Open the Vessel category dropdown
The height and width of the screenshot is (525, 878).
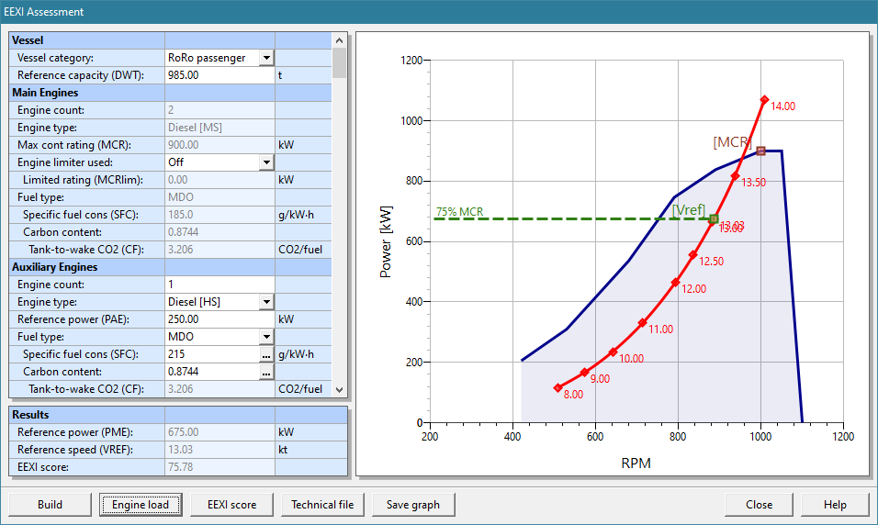pos(266,58)
